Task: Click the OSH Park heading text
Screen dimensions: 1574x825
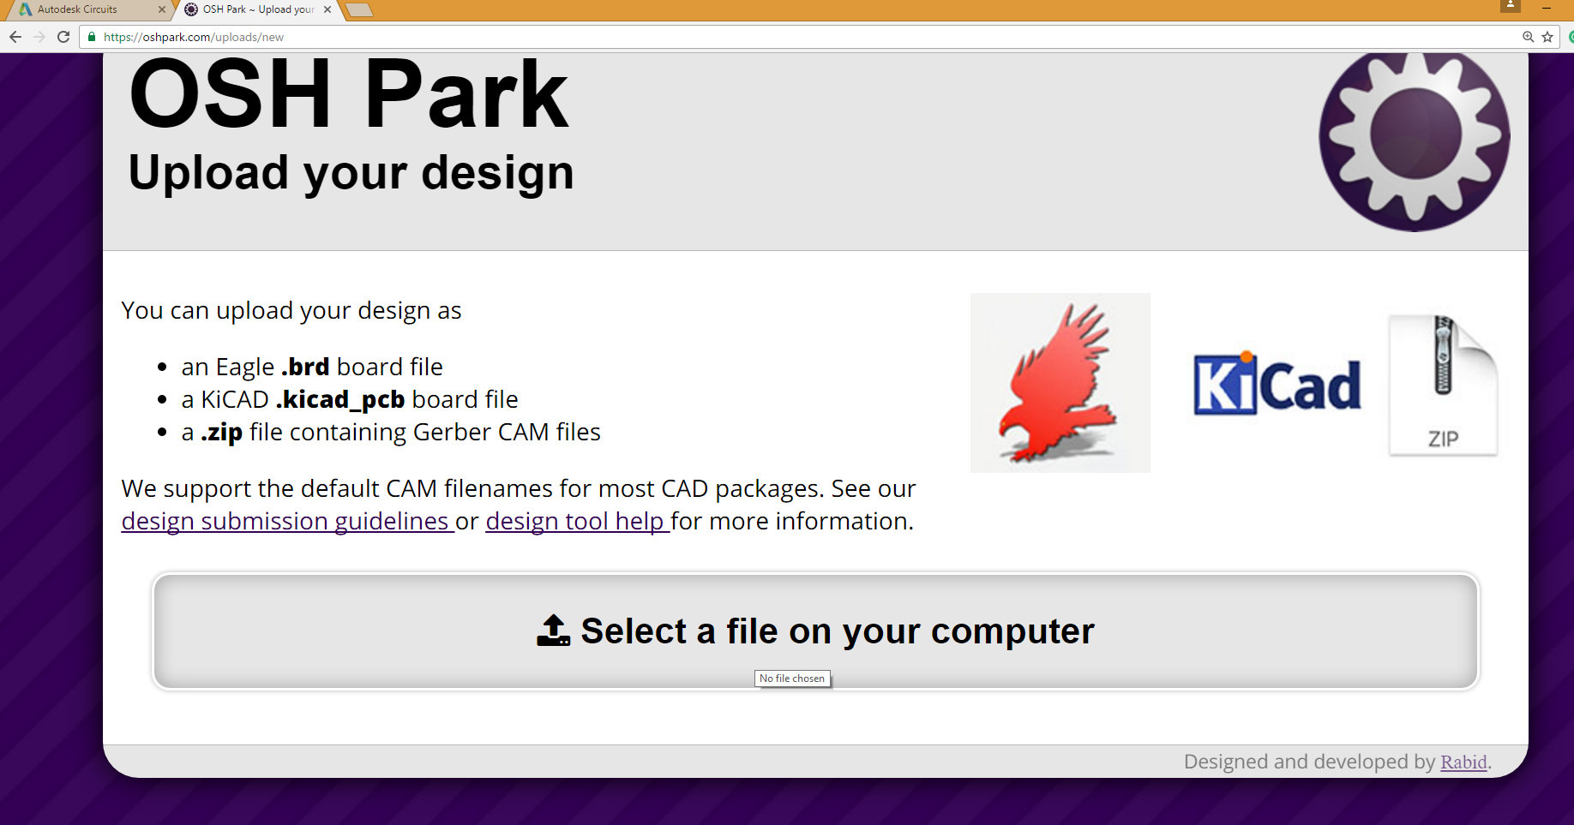Action: tap(348, 93)
